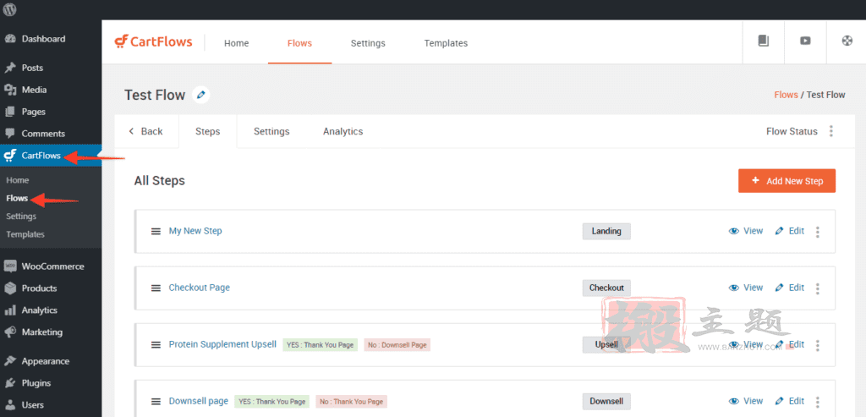
Task: Click the CartFlows logo in header
Action: point(154,42)
